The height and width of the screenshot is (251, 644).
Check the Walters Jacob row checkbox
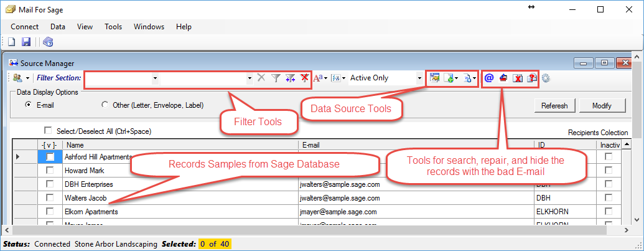(50, 197)
